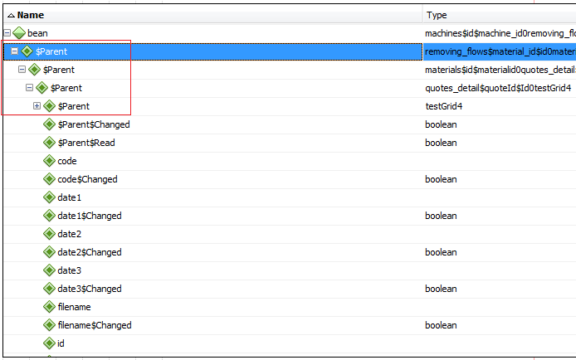Screen dimensions: 576x360
Task: Collapse the $Parent node of type quotes_detail
Action: point(29,88)
